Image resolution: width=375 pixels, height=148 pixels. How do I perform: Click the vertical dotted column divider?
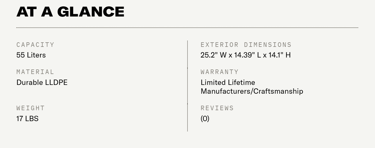(x=187, y=86)
